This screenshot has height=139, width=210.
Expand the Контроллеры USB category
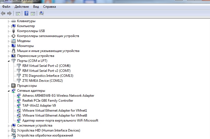(x=9, y=31)
